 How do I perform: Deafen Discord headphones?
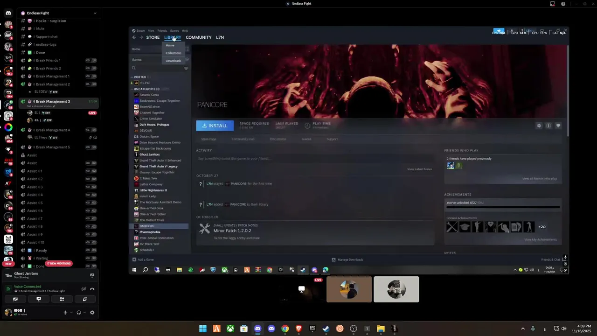coord(79,313)
